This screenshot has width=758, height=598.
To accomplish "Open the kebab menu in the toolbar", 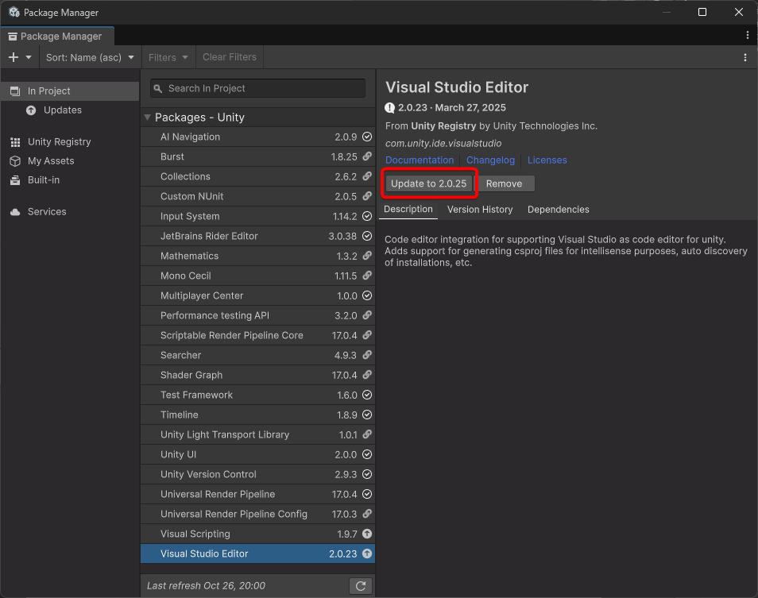I will point(744,57).
